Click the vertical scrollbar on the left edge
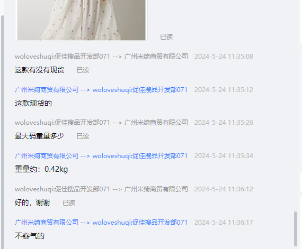 [x=3, y=132]
